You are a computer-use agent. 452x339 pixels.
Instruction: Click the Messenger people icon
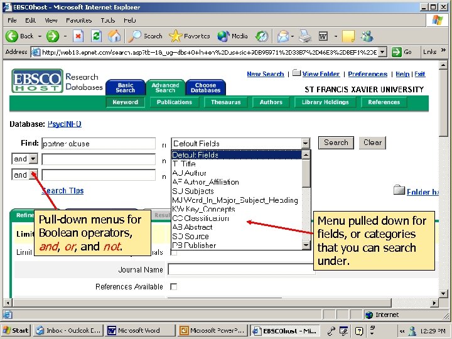click(x=367, y=36)
